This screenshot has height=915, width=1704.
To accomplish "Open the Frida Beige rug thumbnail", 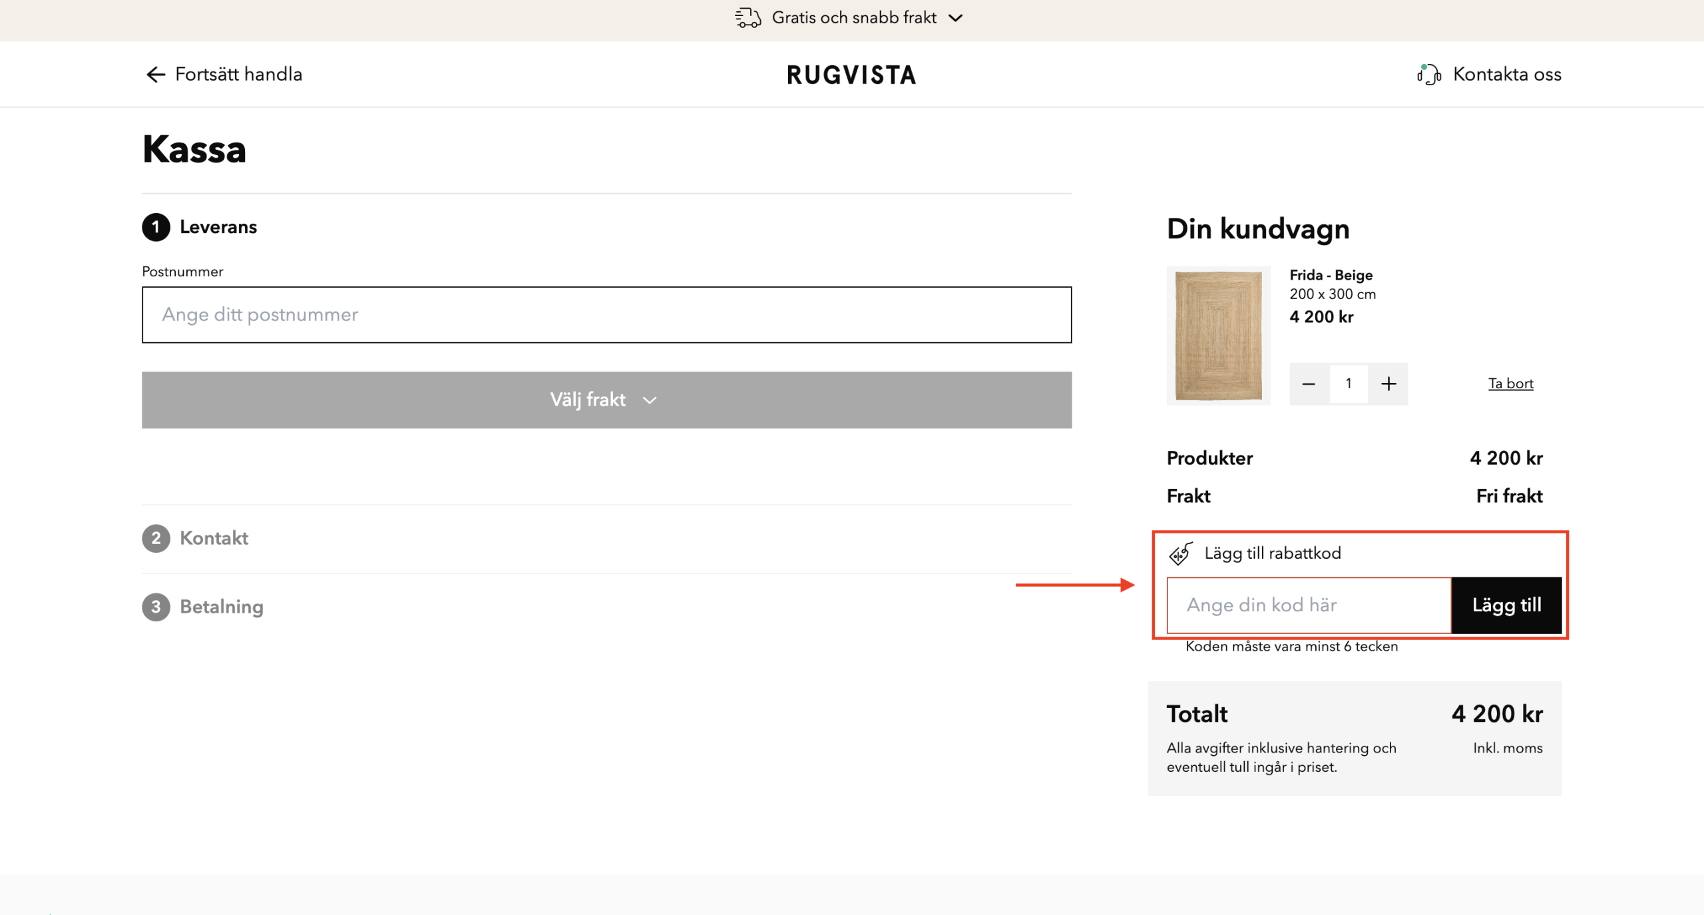I will tap(1218, 336).
